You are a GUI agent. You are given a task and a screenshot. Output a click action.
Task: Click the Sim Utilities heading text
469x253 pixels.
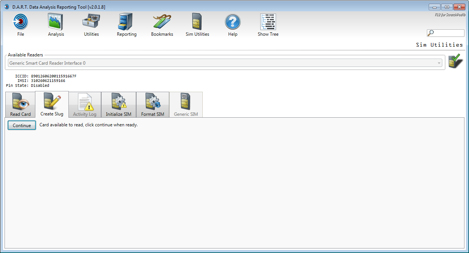click(x=439, y=45)
